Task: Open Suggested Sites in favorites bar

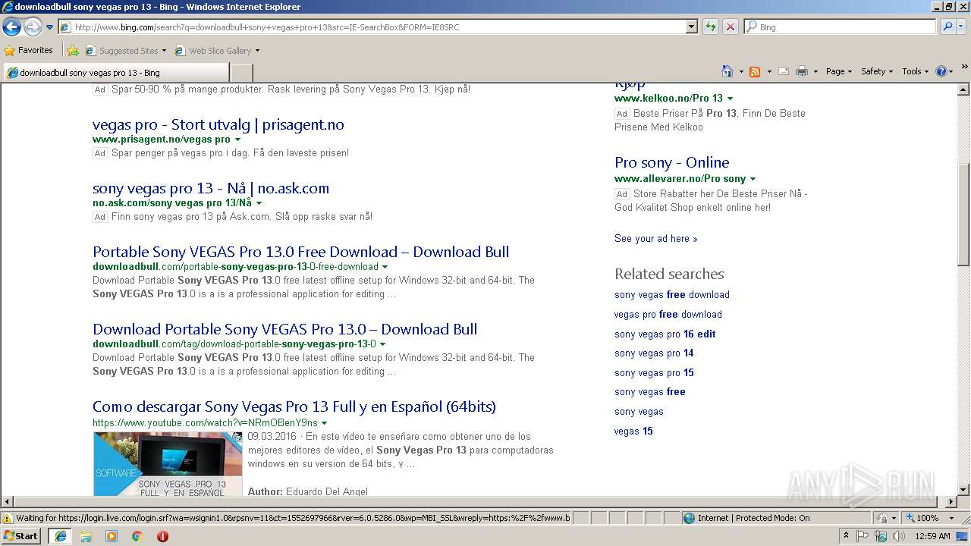Action: coord(125,51)
